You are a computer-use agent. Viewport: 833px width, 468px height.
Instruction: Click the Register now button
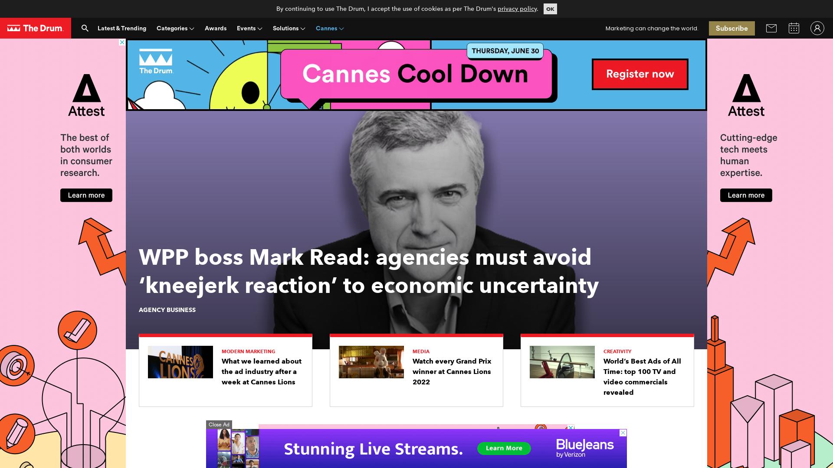(640, 74)
